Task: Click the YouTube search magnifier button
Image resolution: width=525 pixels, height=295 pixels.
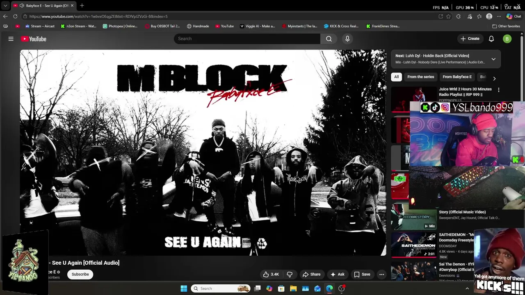Action: click(329, 39)
